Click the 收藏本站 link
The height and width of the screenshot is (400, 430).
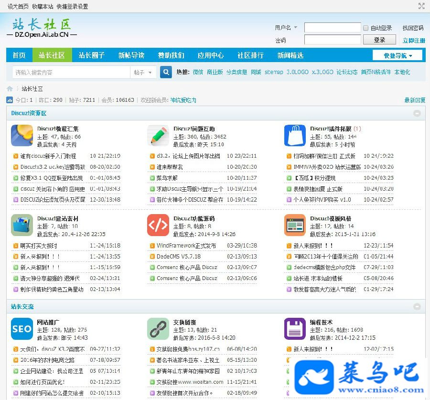point(43,6)
